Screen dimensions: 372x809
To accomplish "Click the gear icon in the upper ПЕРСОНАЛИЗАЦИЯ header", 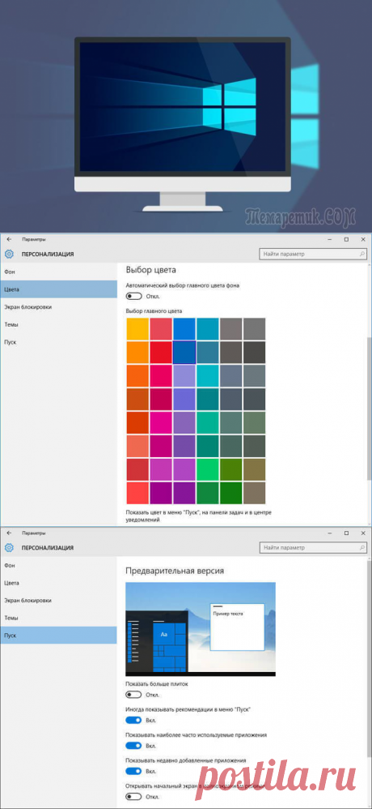I will pos(9,254).
